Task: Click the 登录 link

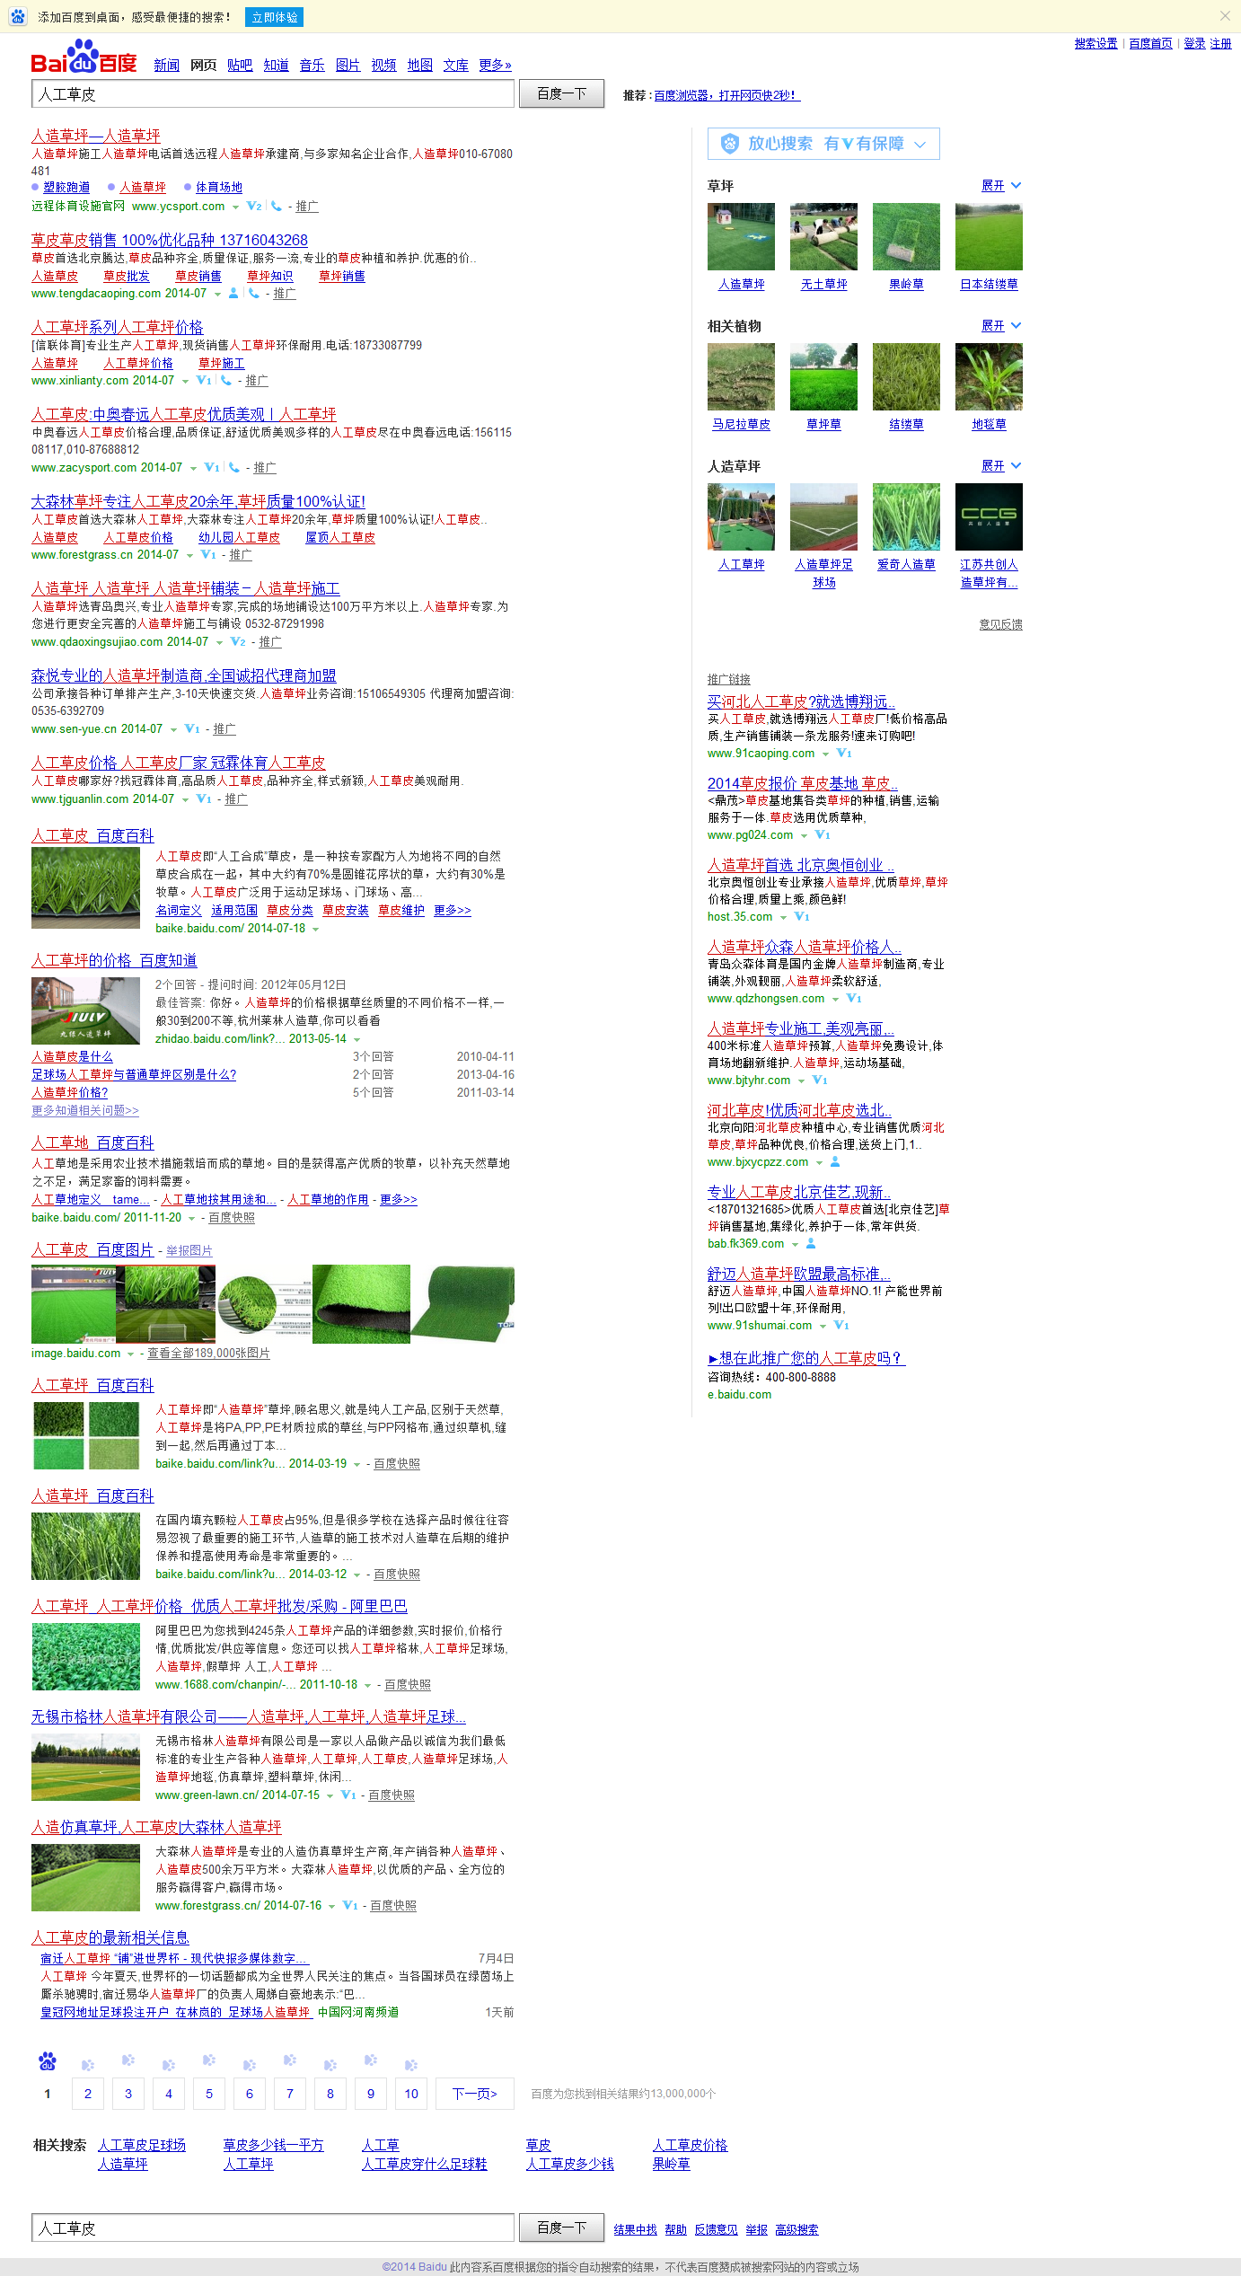Action: 1194,43
